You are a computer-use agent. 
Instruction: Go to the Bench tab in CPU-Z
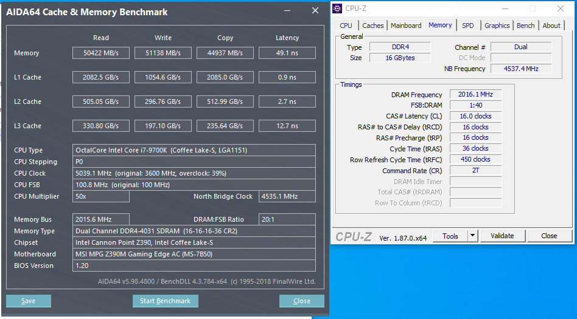525,26
